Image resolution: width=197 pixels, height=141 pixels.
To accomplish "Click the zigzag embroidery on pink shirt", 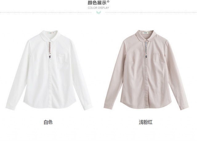I will click(x=146, y=47).
